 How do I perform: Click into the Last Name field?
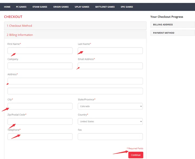110,51
